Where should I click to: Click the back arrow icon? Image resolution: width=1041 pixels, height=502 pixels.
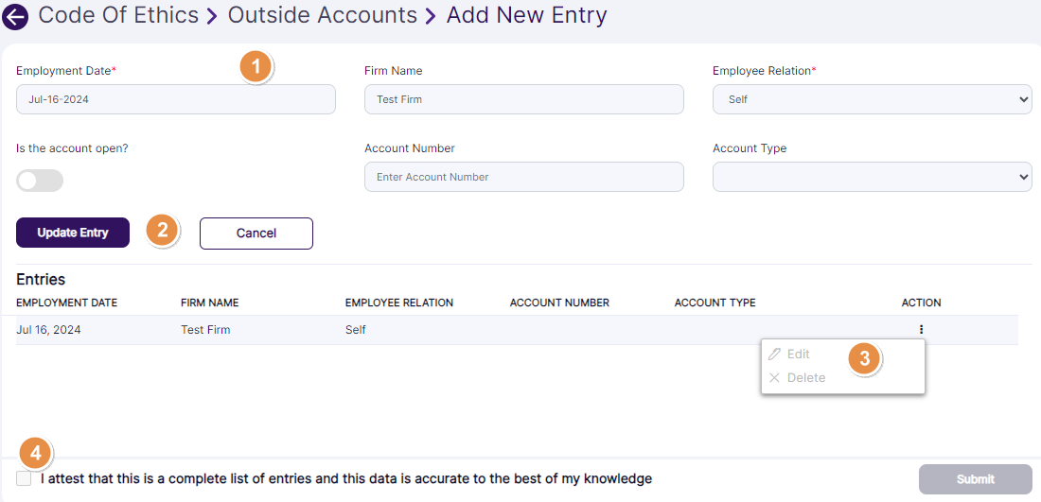pyautogui.click(x=16, y=17)
